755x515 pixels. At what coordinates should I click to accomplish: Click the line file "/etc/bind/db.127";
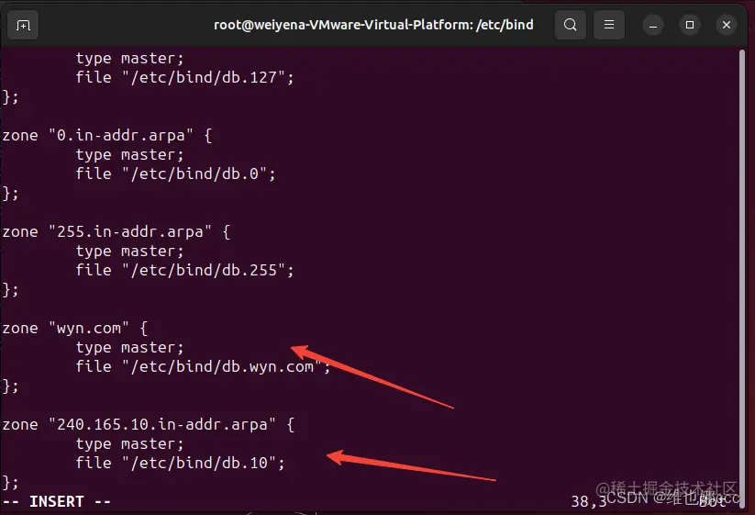(184, 77)
